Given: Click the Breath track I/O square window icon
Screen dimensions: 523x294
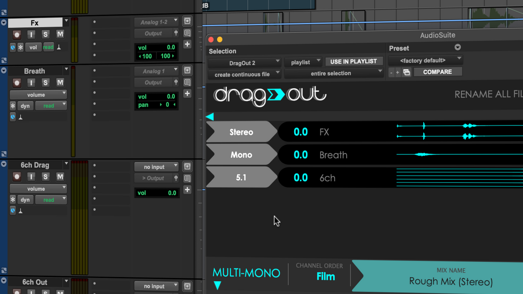Looking at the screenshot, I should click(187, 70).
